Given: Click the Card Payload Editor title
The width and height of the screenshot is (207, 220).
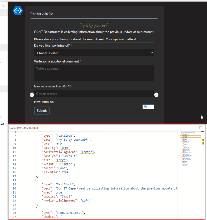Looking at the screenshot, I should pos(24,128).
